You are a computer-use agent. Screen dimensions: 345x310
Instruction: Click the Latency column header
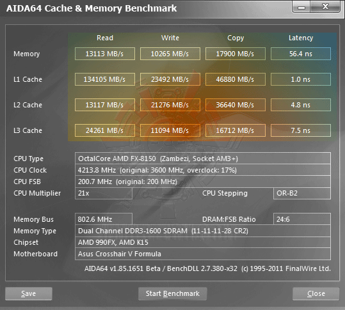[301, 38]
